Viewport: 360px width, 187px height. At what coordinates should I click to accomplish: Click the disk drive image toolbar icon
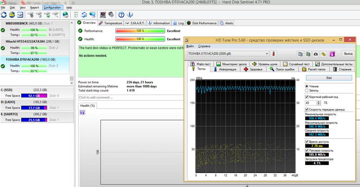[20, 15]
